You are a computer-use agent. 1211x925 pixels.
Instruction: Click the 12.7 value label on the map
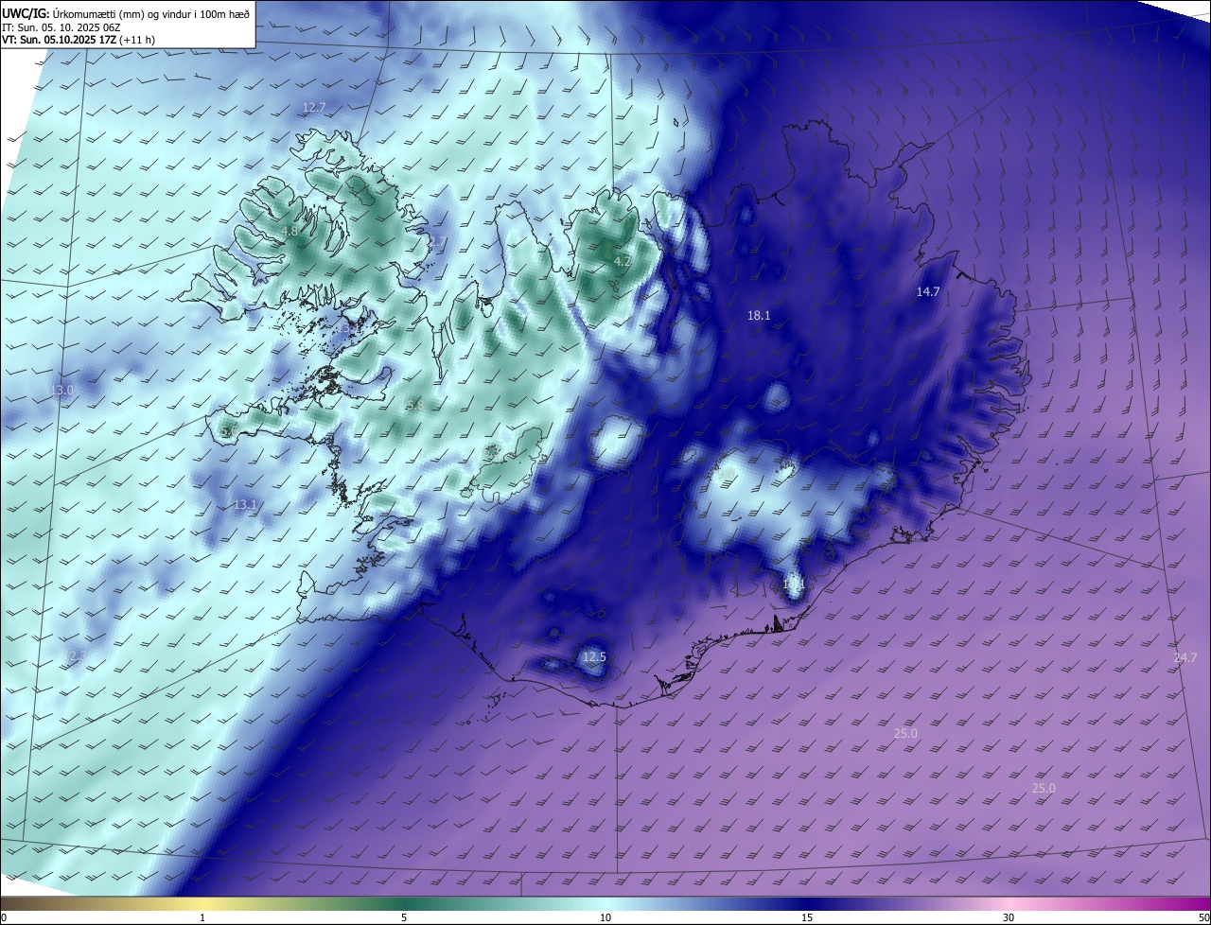314,108
